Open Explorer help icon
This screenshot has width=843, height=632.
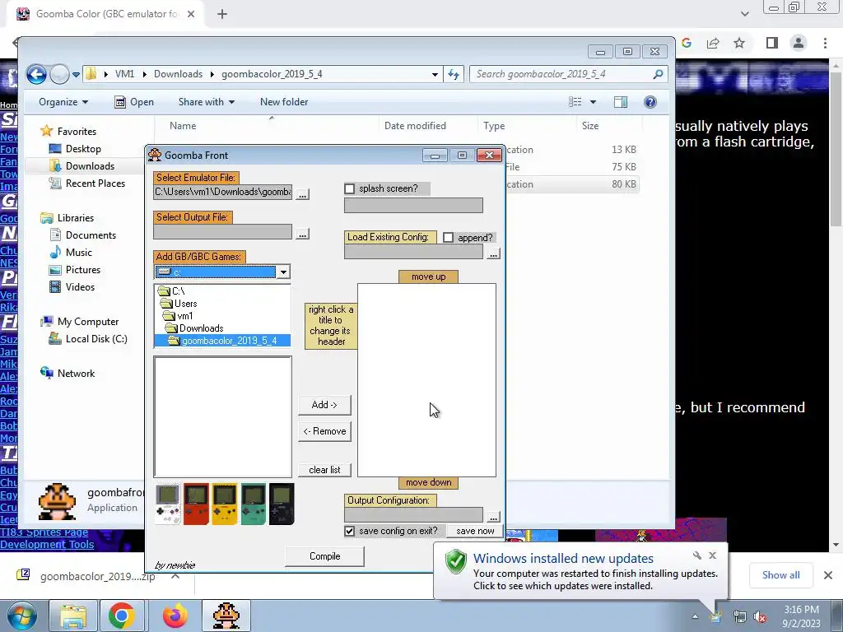(x=650, y=102)
